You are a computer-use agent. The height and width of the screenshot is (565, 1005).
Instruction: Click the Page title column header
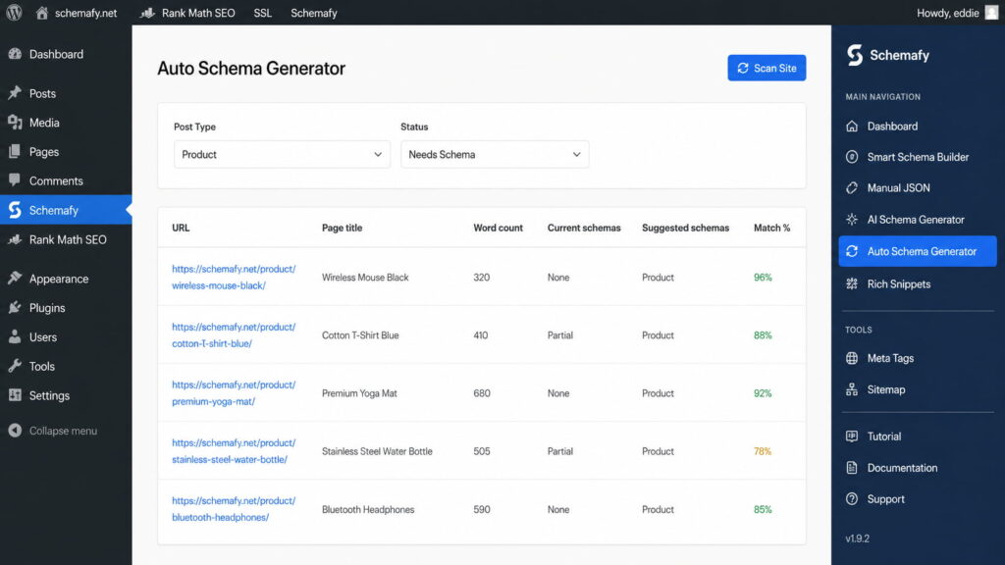pos(342,228)
